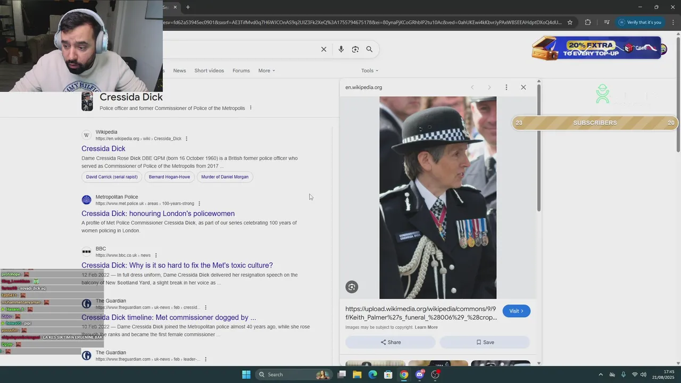This screenshot has height=383, width=681.
Task: Open Discord from taskbar
Action: click(x=420, y=374)
